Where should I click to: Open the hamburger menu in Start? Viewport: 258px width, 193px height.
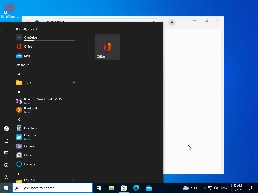coord(6,29)
